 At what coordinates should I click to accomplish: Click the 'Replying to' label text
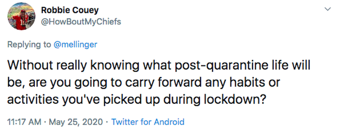click(x=29, y=44)
